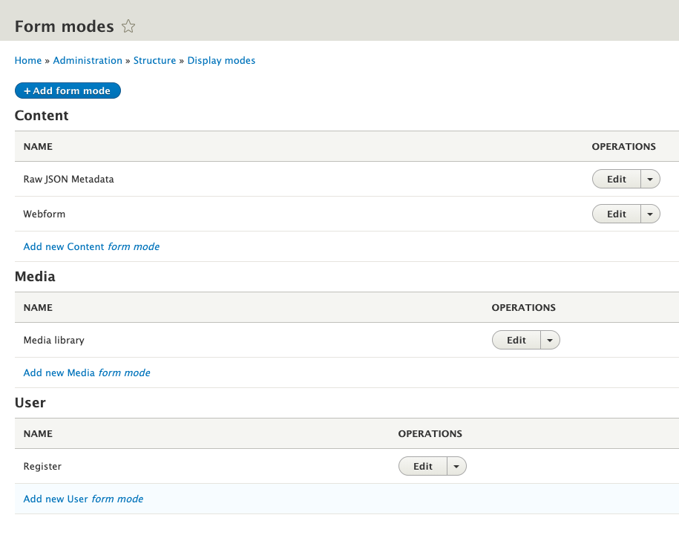
Task: Open Administration breadcrumb link
Action: tap(88, 61)
